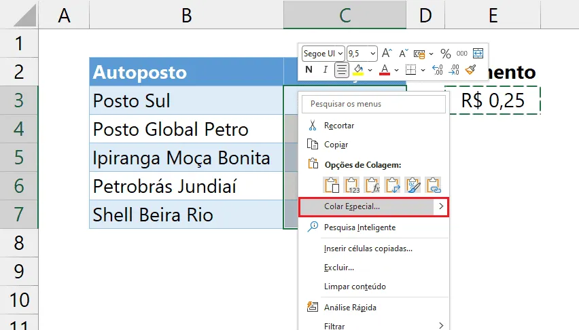Select column C header
This screenshot has width=579, height=330.
[x=345, y=15]
